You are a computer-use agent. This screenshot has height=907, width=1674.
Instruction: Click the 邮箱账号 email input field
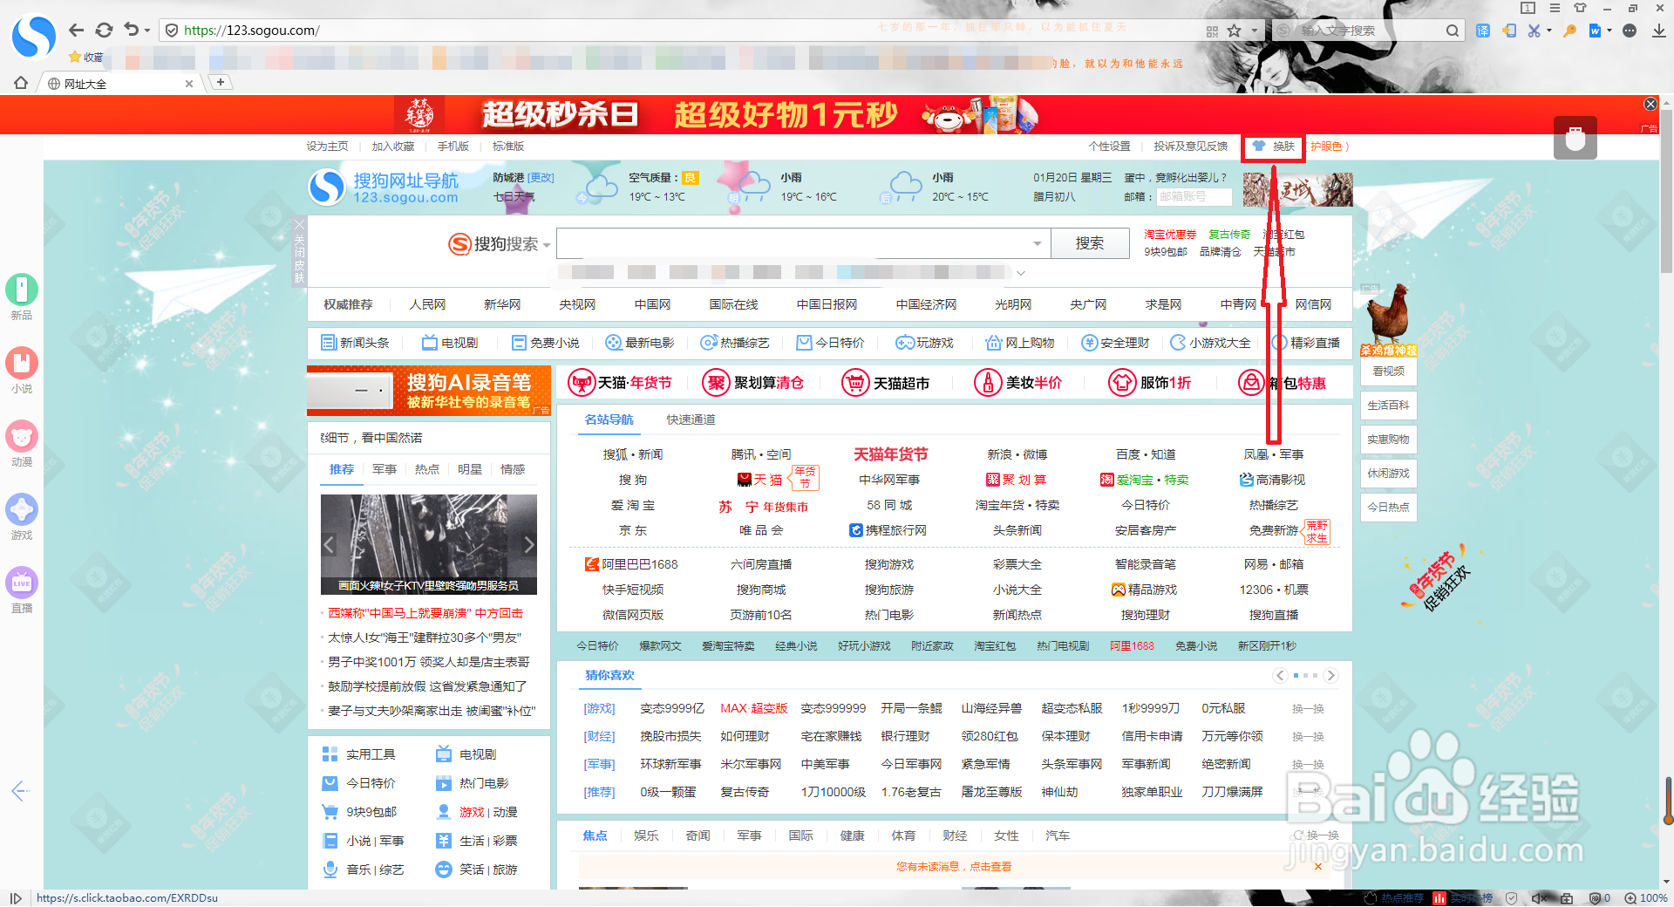(1194, 197)
